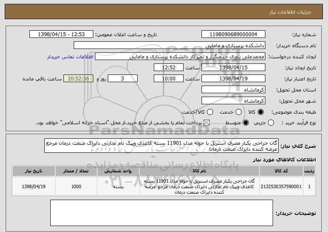Click the واحد شمارش column header
Screen dimensions: 328x232
118,171
